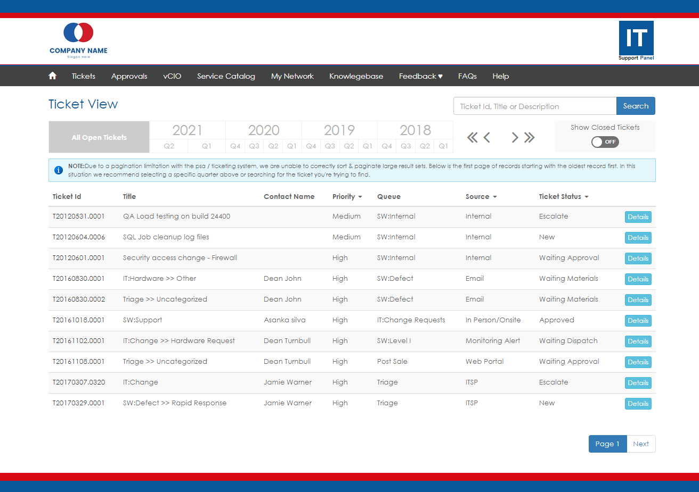The height and width of the screenshot is (492, 699).
Task: Sort by Priority column dropdown
Action: tap(347, 197)
